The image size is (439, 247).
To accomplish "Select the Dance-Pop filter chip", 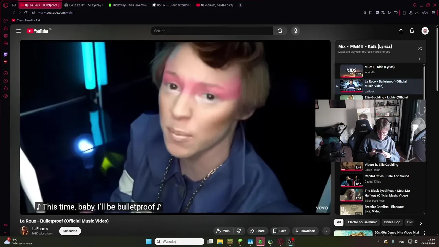I will 392,222.
